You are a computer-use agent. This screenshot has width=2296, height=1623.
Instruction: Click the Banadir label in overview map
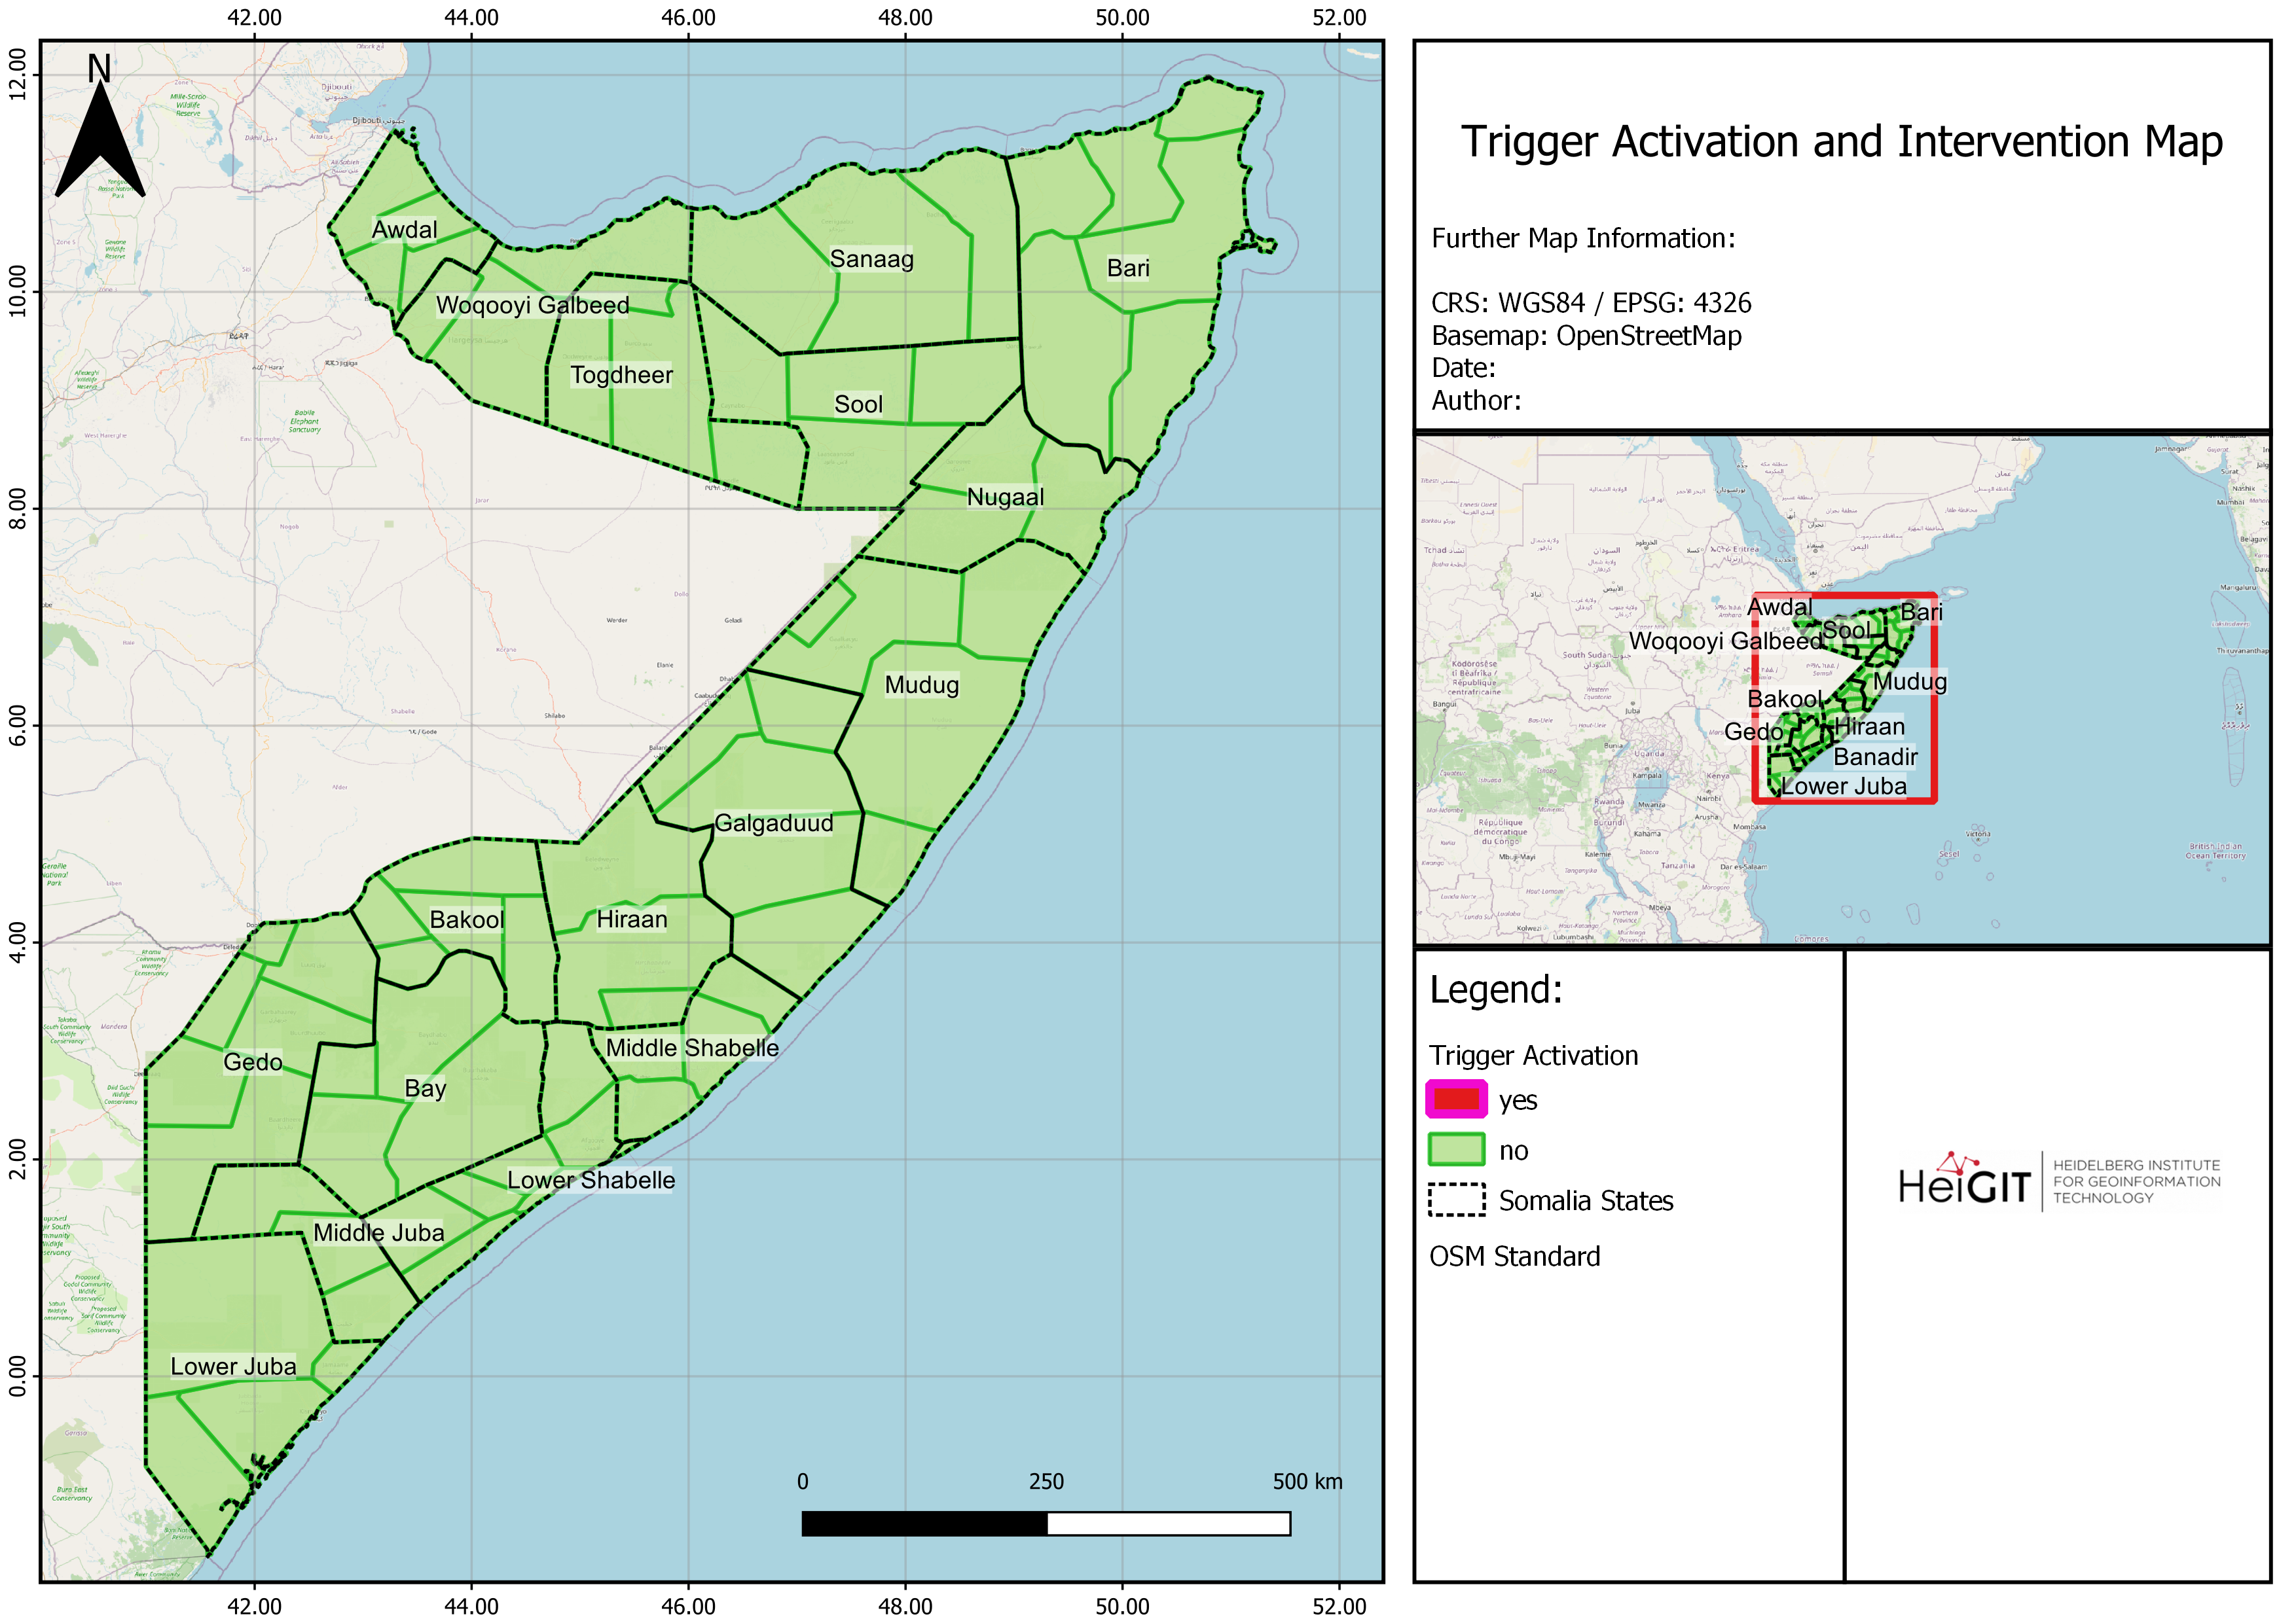tap(1875, 757)
